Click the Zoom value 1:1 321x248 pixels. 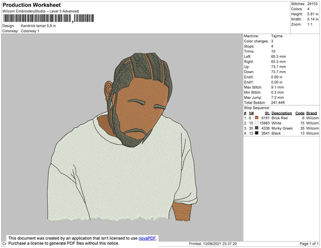point(310,25)
